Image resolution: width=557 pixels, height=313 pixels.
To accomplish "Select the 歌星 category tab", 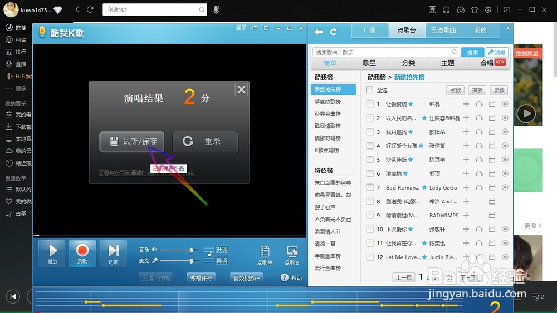I will click(x=369, y=63).
